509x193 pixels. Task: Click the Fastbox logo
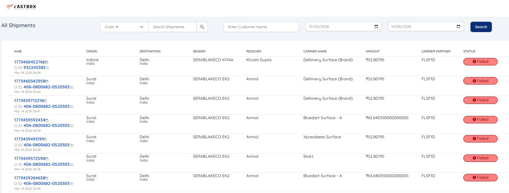pyautogui.click(x=21, y=7)
